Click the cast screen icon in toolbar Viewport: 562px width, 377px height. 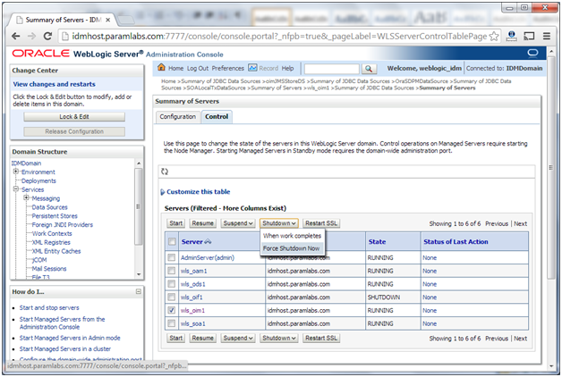pos(529,36)
